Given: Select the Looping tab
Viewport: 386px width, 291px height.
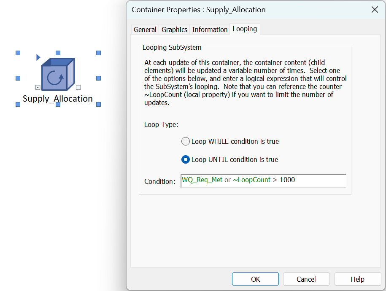Looking at the screenshot, I should pos(245,29).
